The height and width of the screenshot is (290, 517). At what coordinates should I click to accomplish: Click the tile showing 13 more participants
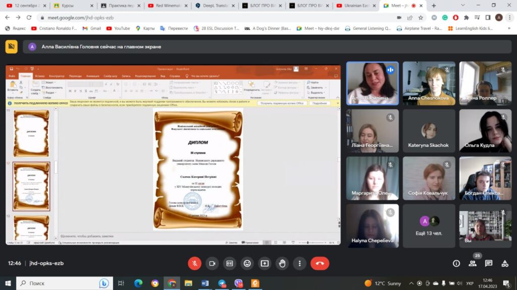[x=429, y=226]
